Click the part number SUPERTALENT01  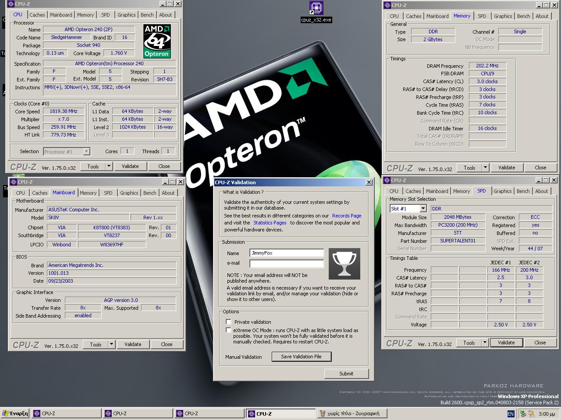(x=458, y=241)
